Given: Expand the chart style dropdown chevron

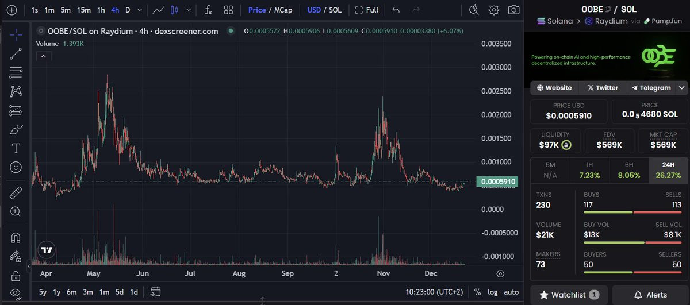Looking at the screenshot, I should click(x=189, y=10).
